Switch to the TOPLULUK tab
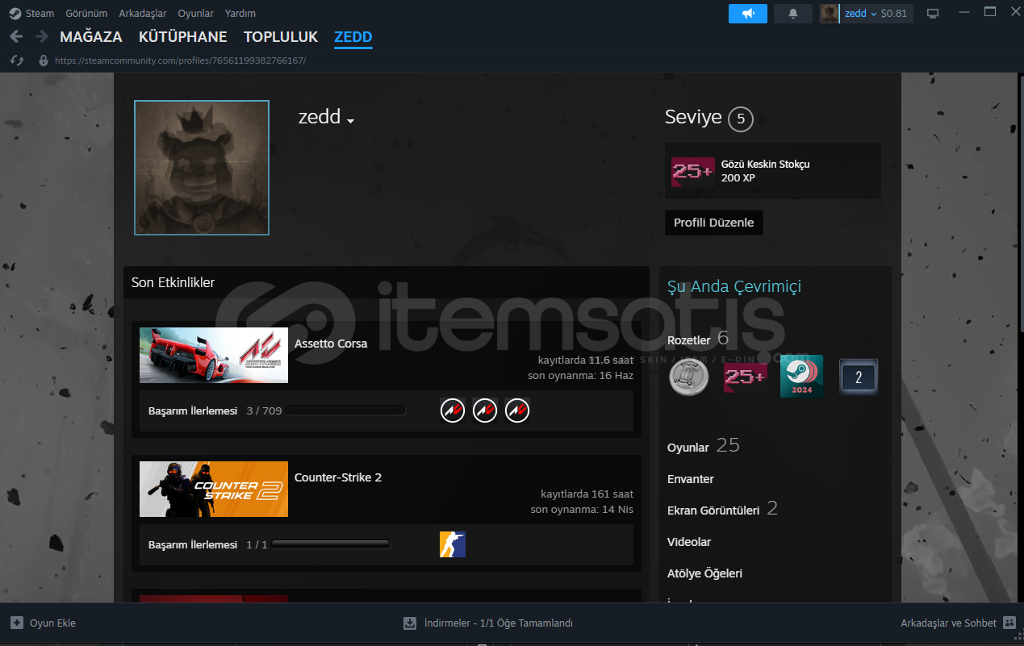 pyautogui.click(x=281, y=37)
